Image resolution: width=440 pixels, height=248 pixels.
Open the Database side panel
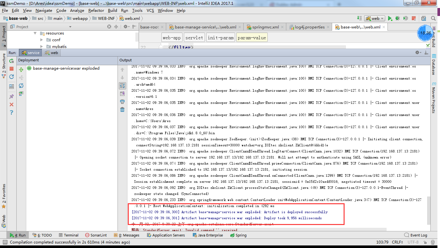[434, 65]
